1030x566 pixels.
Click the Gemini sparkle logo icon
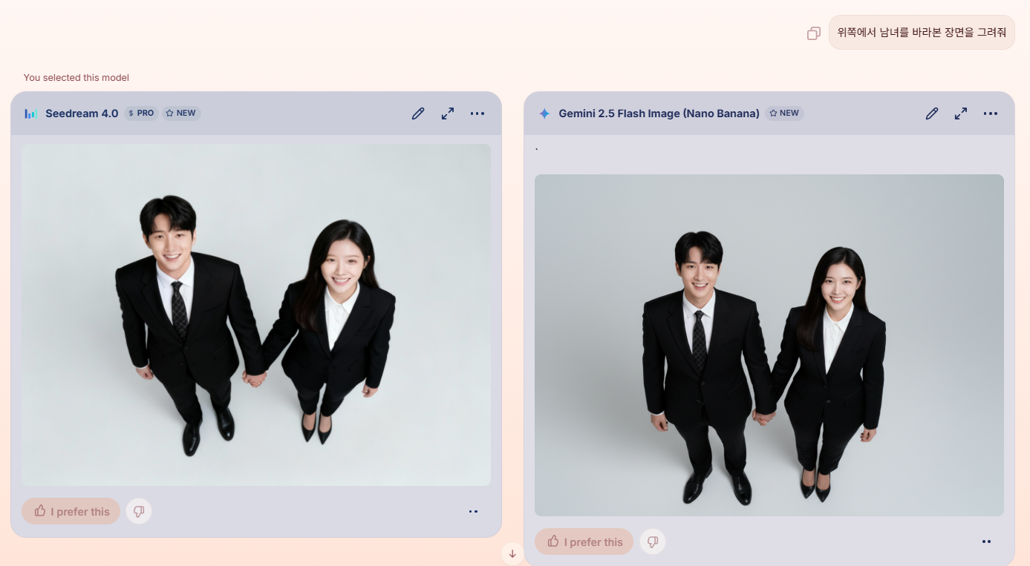coord(544,113)
